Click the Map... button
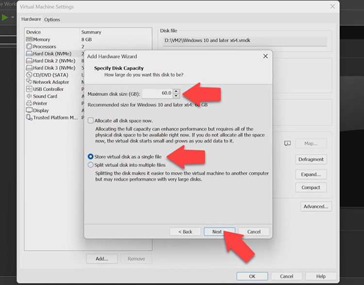Screen dimensions: 364x285 coord(311,143)
